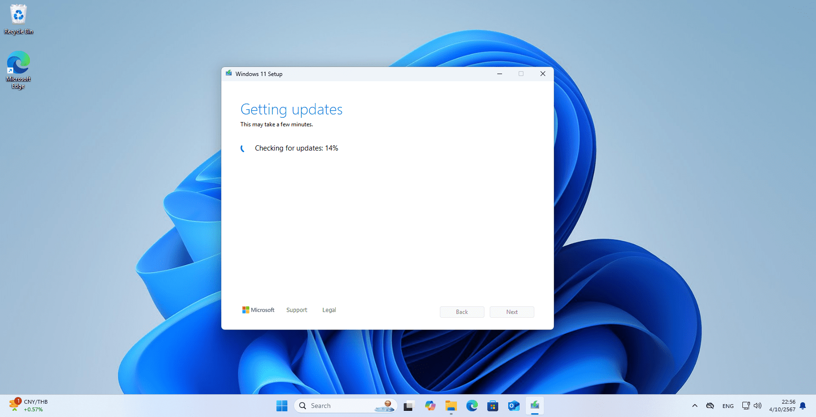Open File Explorer from taskbar
The height and width of the screenshot is (417, 816).
[451, 406]
